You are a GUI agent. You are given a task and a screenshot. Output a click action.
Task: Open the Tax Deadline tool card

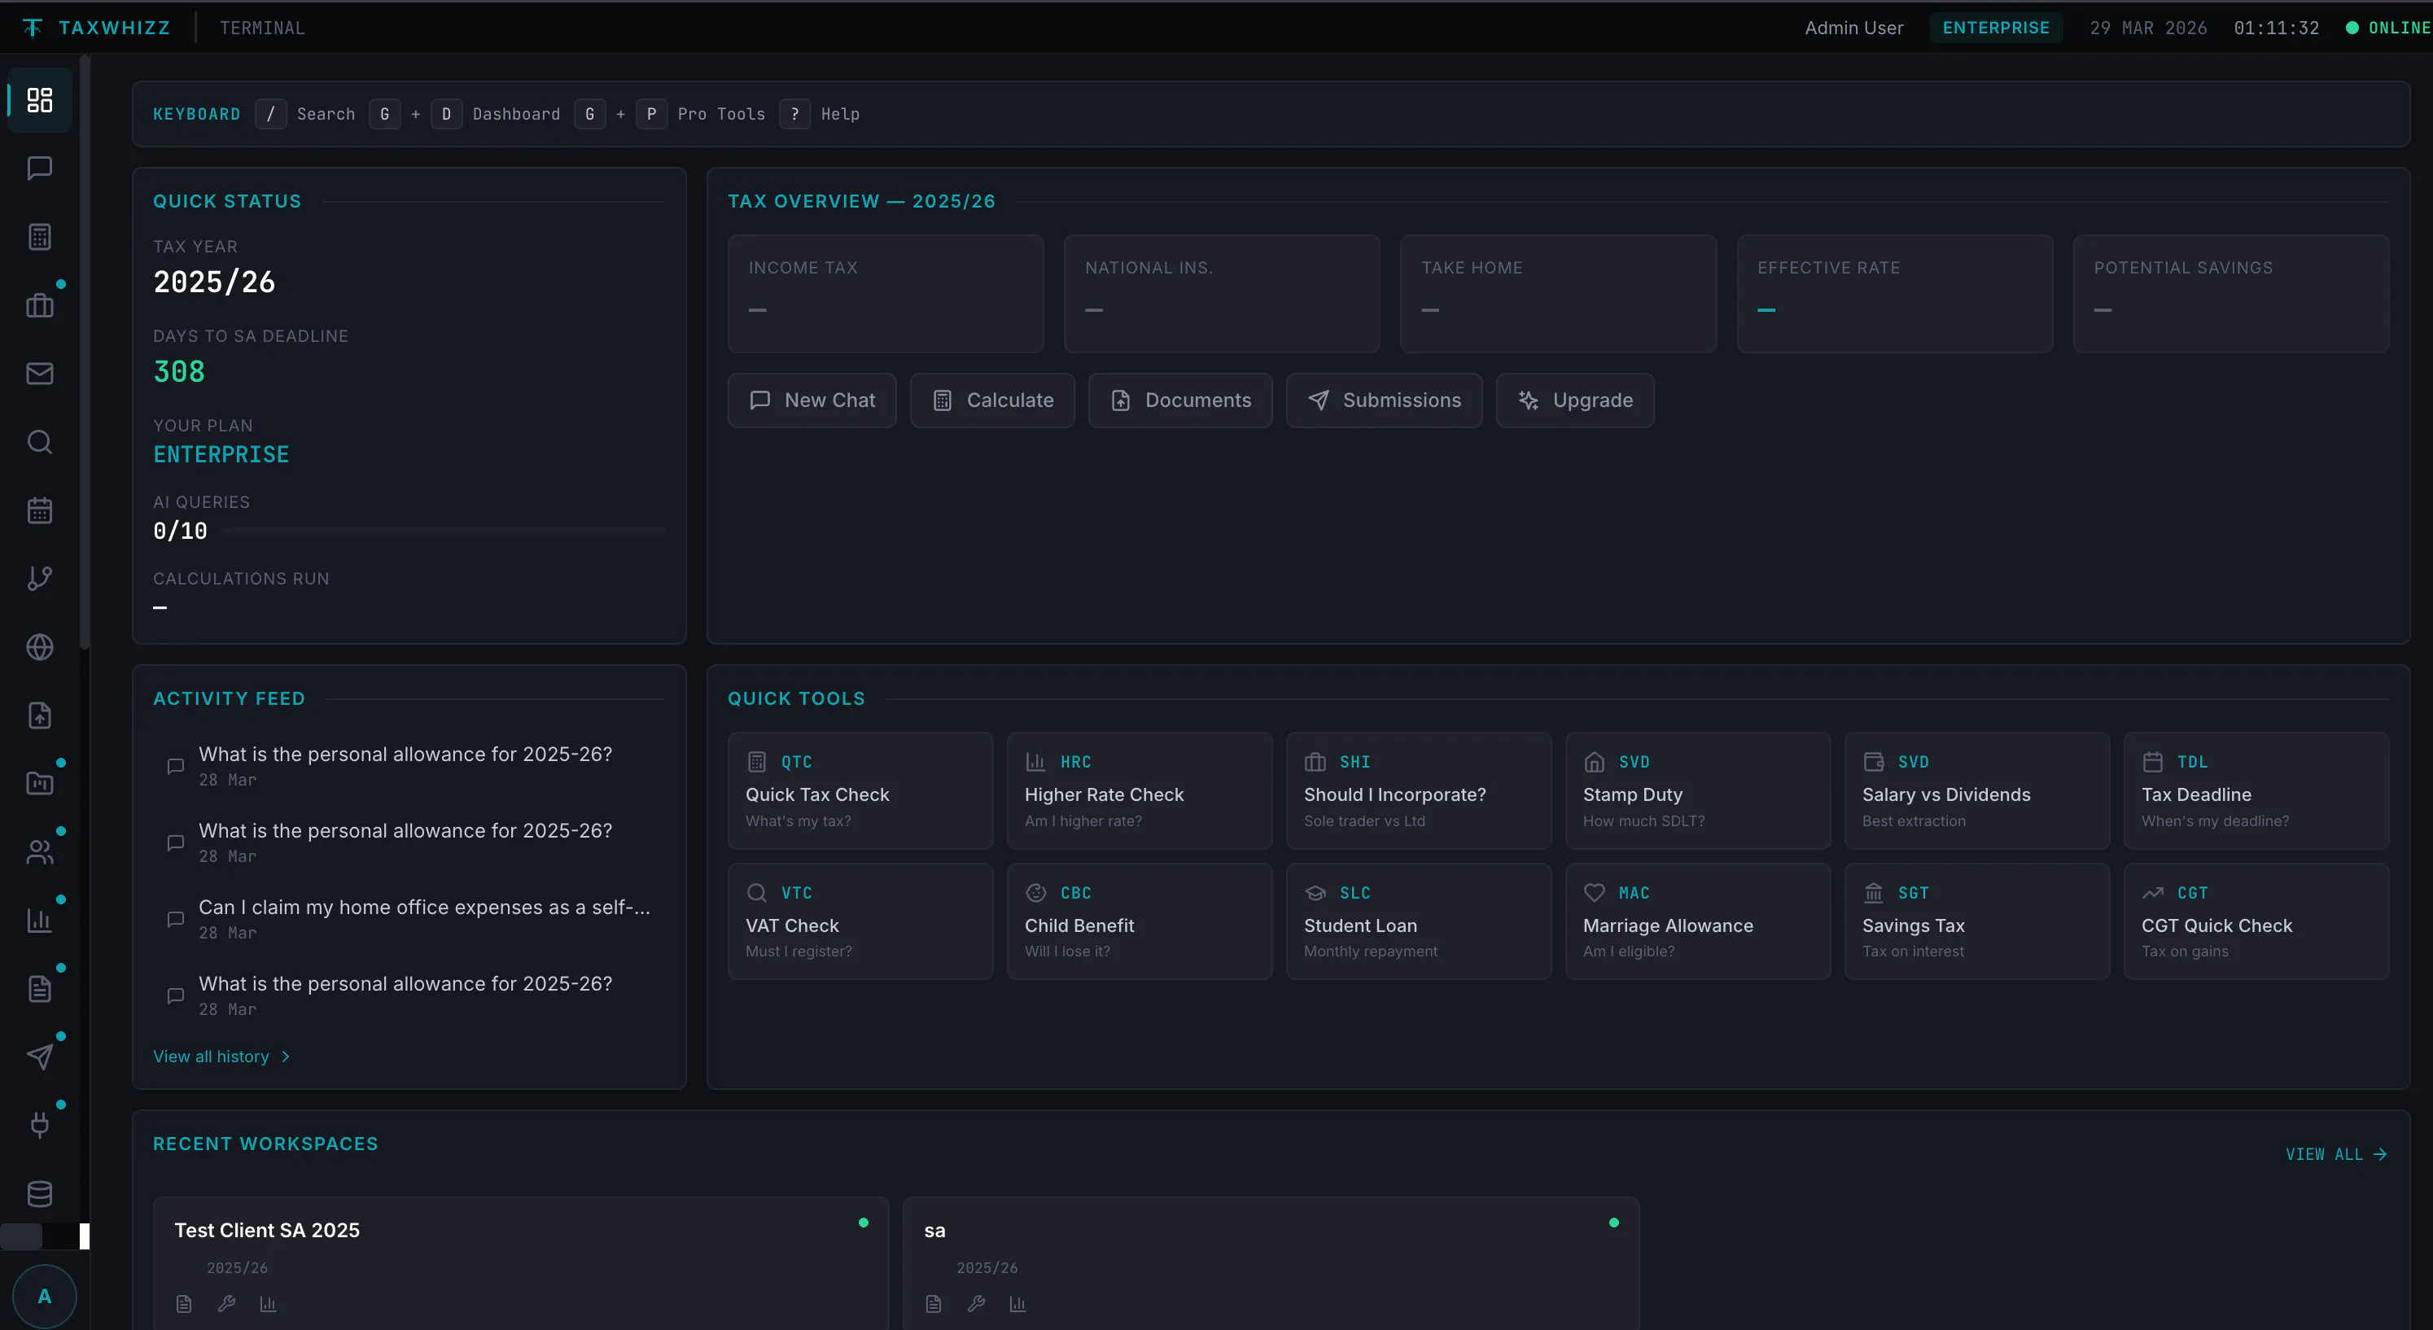(2256, 790)
